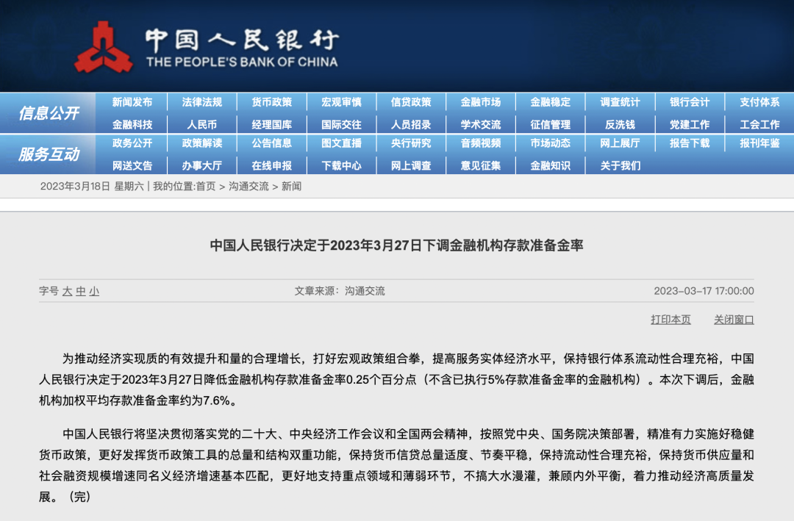
Task: Click the timestamp 2023-03-17 17:00:00
Action: [x=704, y=291]
